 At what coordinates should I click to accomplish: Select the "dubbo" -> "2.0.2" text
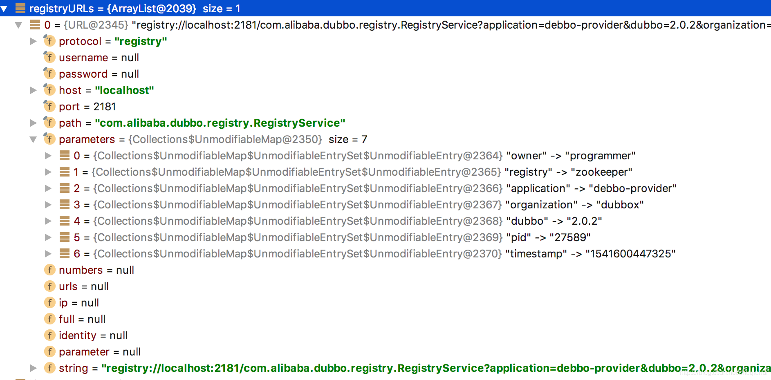point(554,221)
